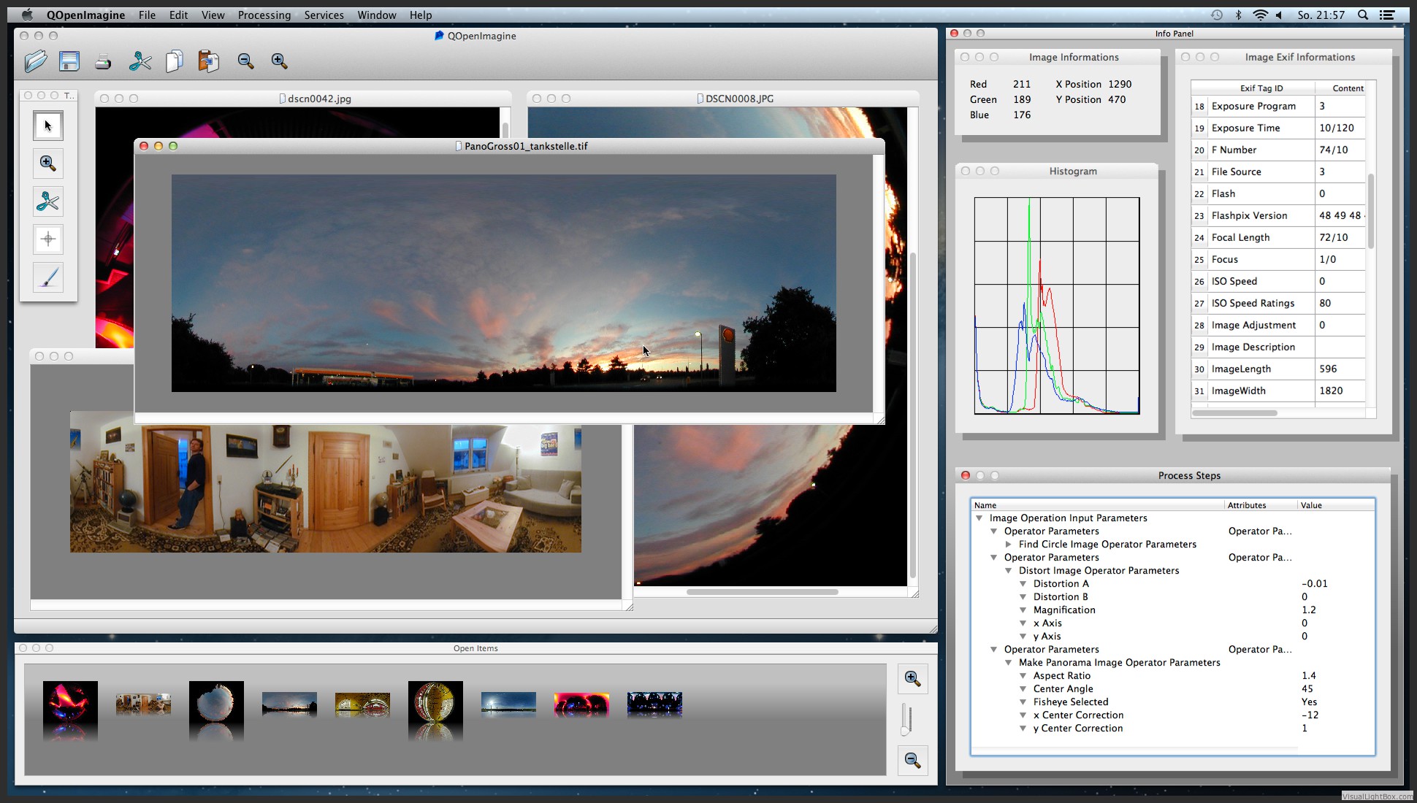
Task: Collapse Make Panorama Image Operator Parameters
Action: 1009,663
